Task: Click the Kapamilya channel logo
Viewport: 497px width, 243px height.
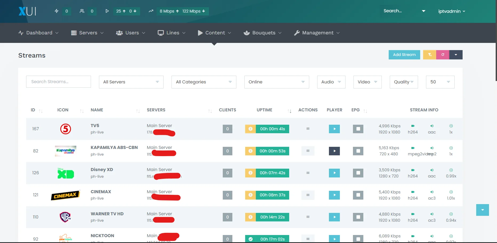Action: (x=66, y=151)
